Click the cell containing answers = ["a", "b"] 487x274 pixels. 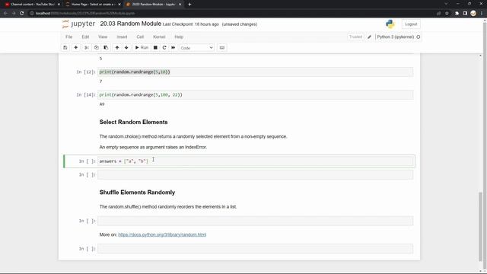point(256,161)
